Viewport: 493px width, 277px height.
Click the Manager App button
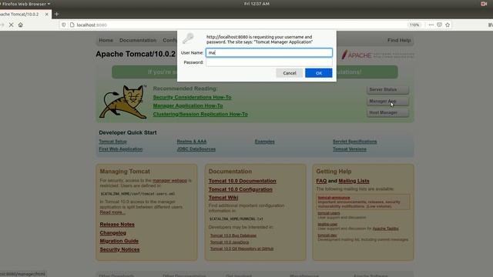click(387, 101)
